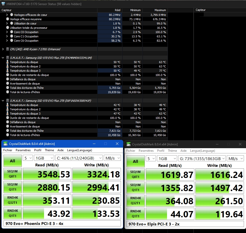The image size is (246, 233).
Task: Click the drive icon of SSD S4J4NM0W333411M
Action: 8,58
